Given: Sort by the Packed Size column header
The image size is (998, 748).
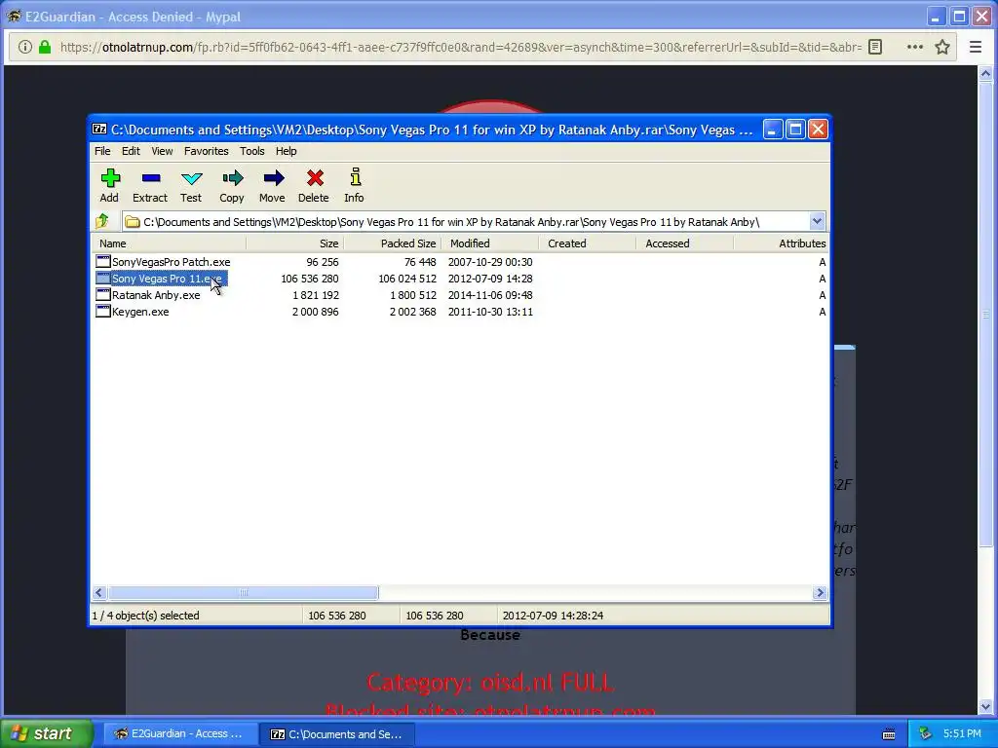Looking at the screenshot, I should (392, 243).
